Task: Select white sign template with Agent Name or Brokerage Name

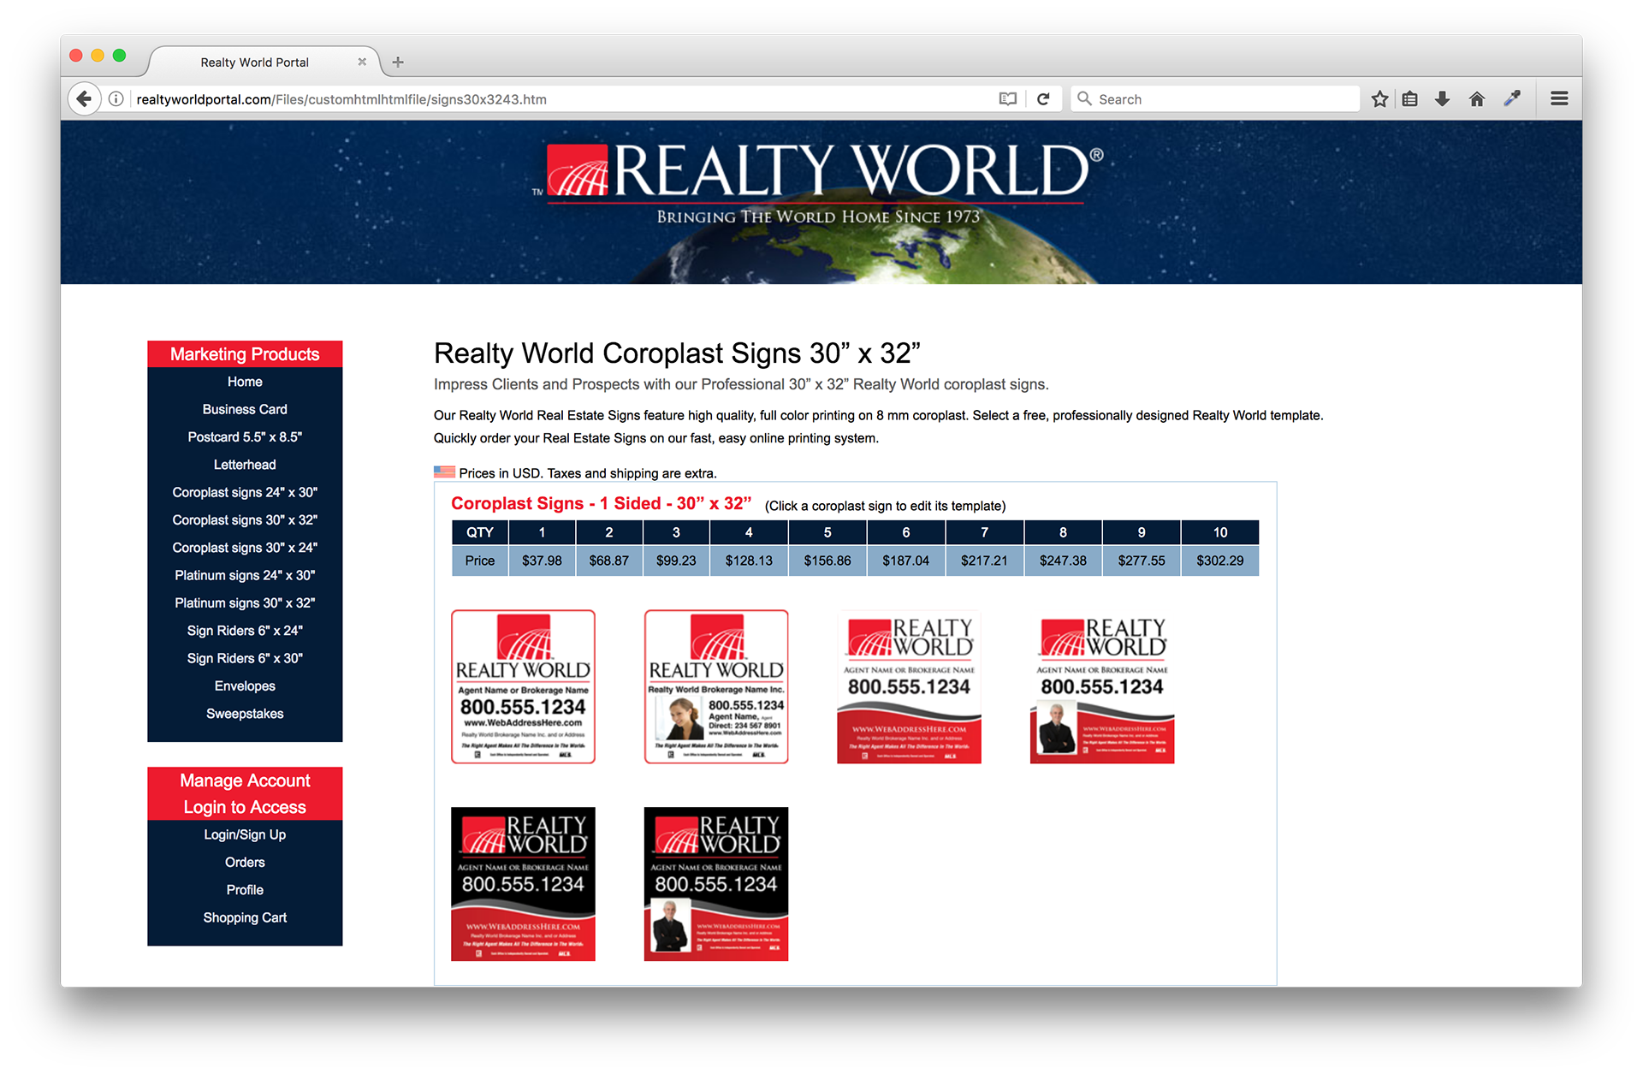Action: tap(523, 686)
